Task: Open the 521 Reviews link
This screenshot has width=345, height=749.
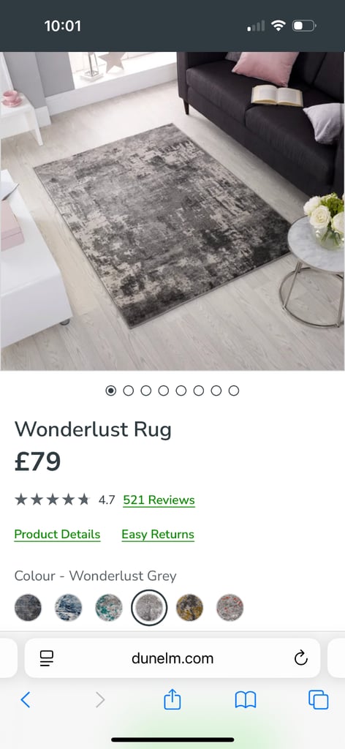Action: [159, 500]
